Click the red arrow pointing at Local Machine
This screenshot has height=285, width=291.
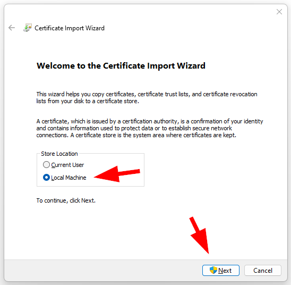(x=117, y=174)
